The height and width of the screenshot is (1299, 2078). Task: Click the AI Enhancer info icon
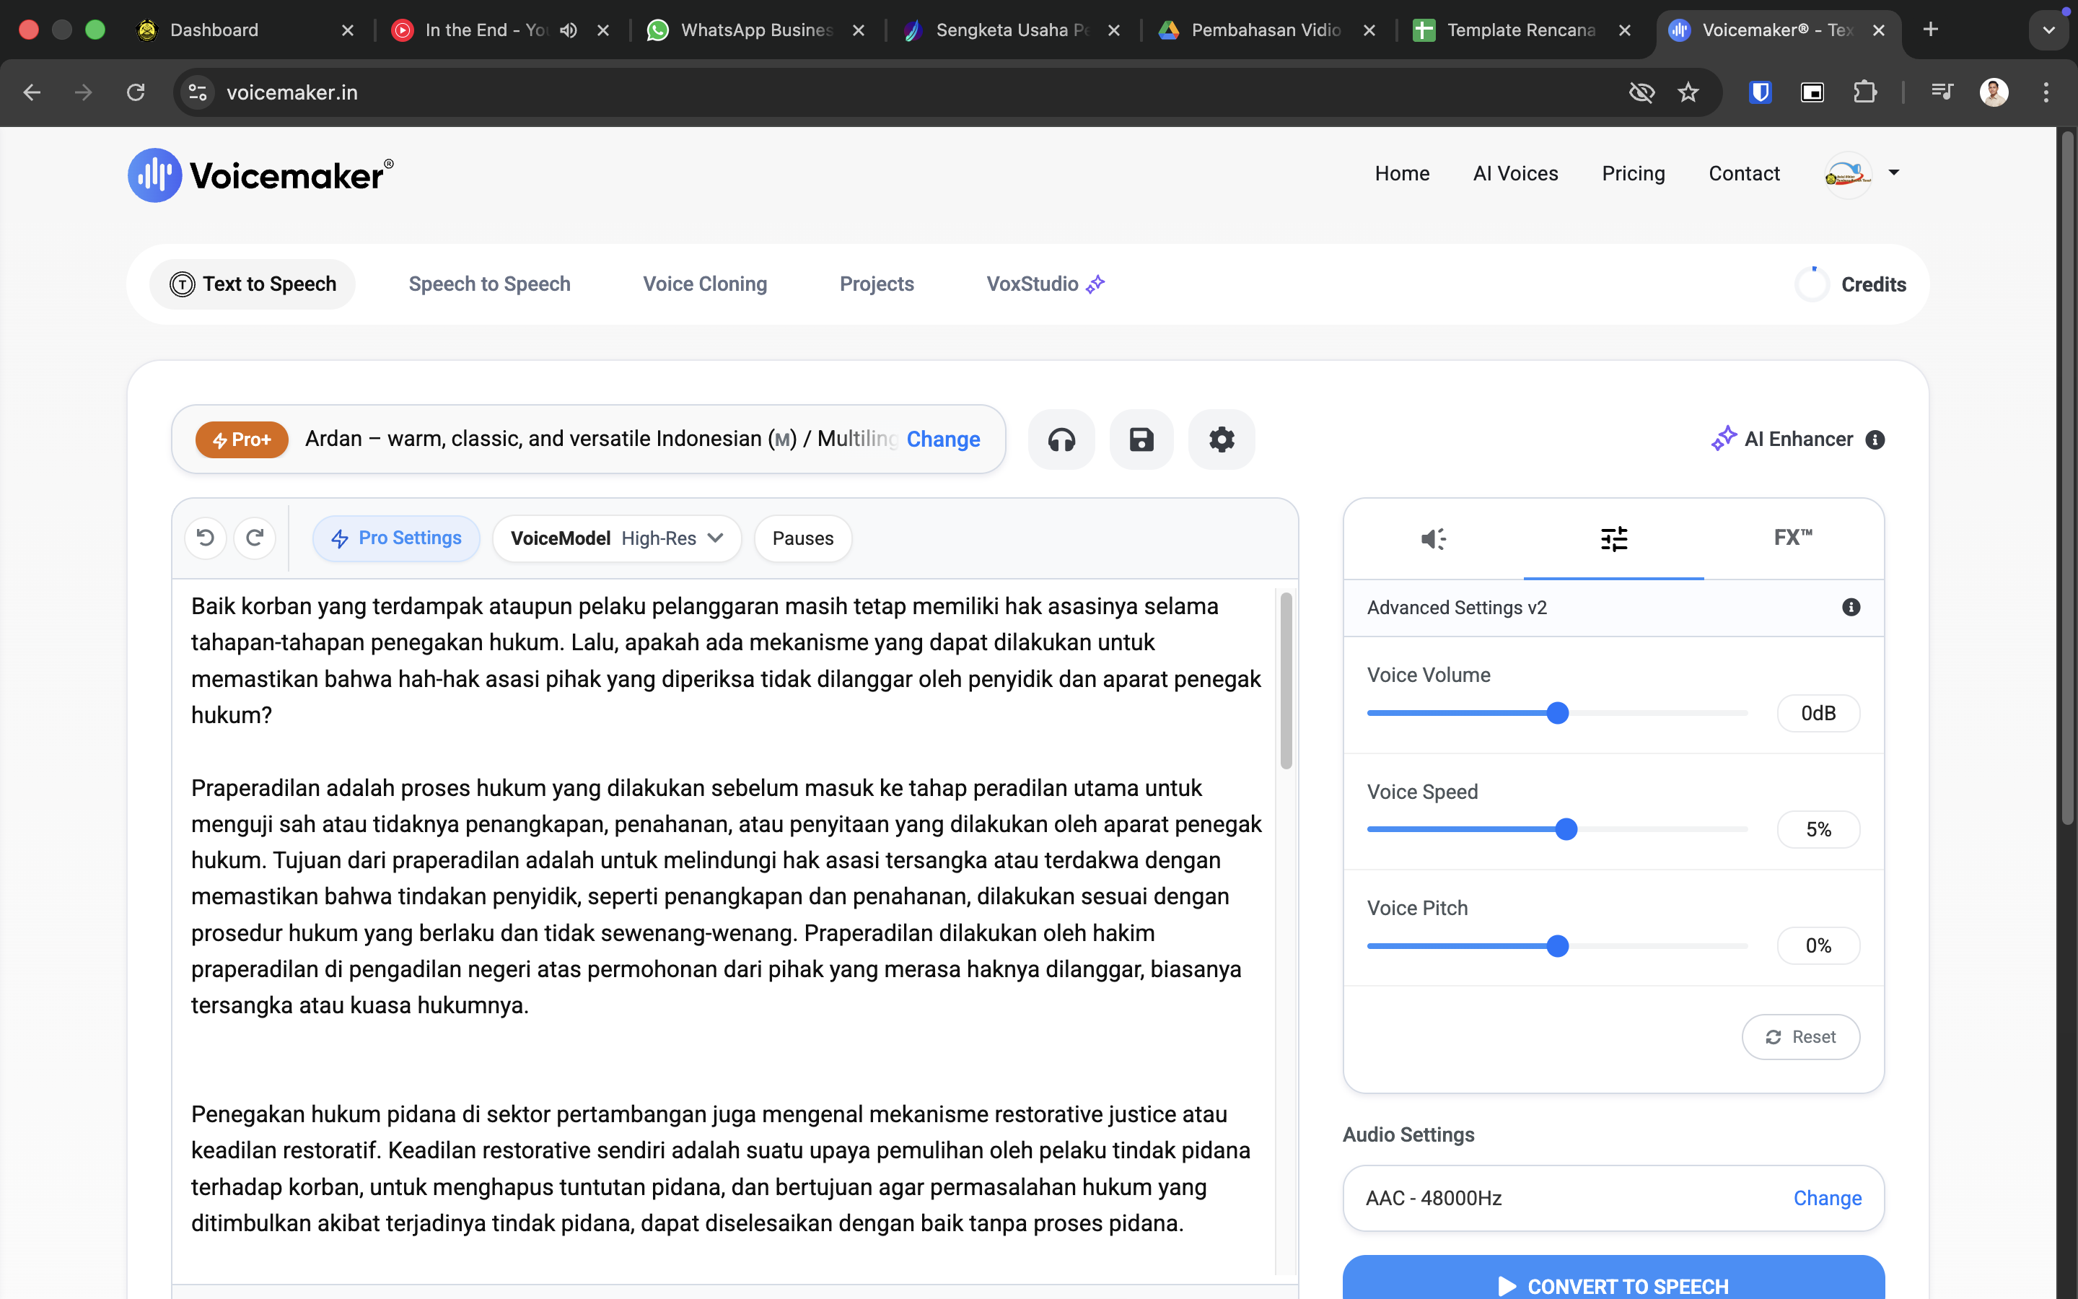(1875, 440)
